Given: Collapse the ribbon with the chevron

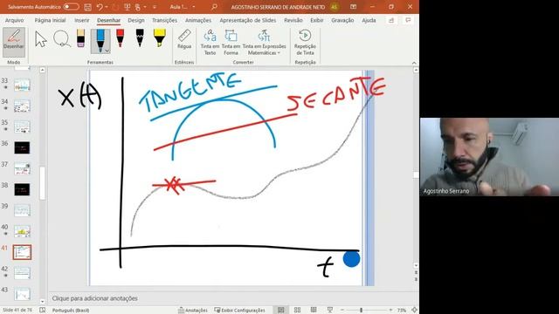Looking at the screenshot, I should pyautogui.click(x=414, y=63).
